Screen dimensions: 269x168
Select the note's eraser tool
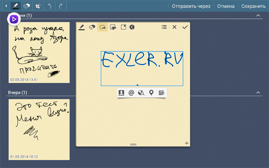[x=92, y=27]
